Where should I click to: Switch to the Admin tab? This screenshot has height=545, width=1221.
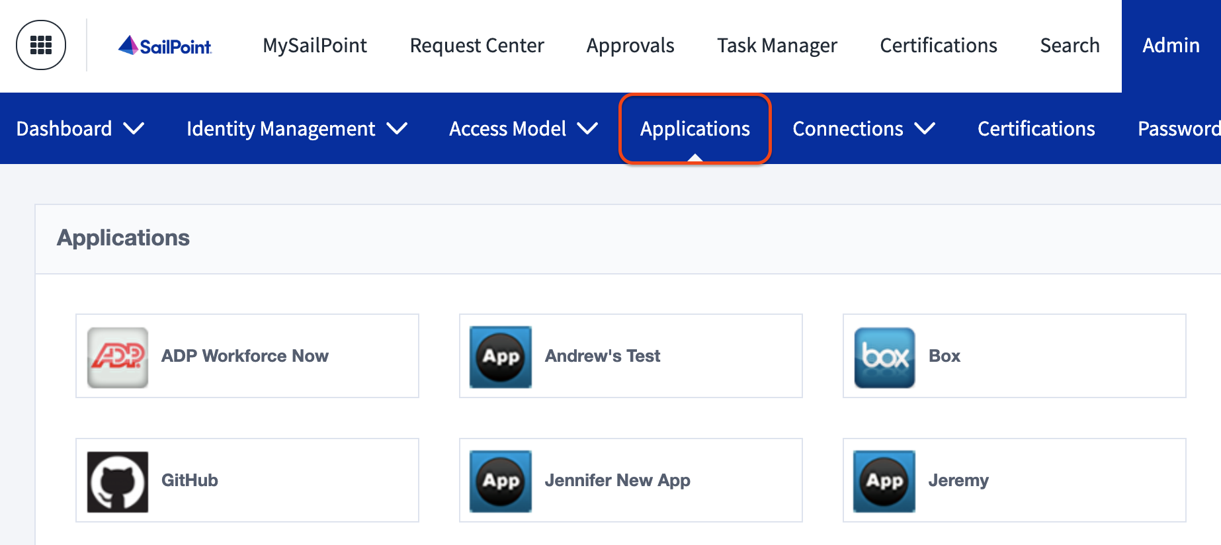pos(1171,46)
